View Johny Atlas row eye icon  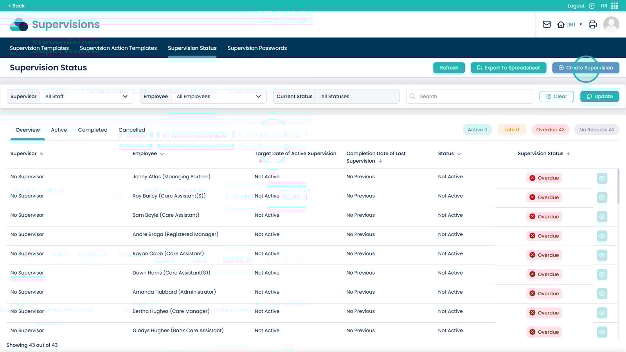point(602,178)
